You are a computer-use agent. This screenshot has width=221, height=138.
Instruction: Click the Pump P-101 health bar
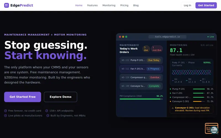[199, 89]
